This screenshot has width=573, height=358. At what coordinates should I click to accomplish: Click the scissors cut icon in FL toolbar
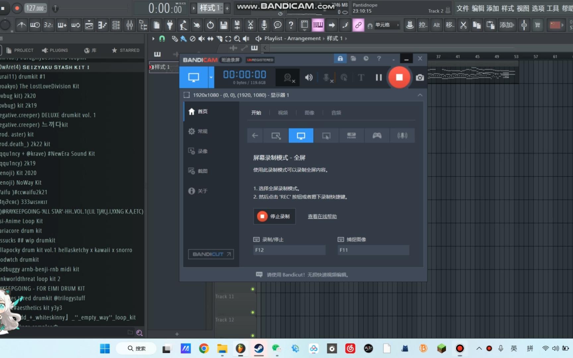464,25
